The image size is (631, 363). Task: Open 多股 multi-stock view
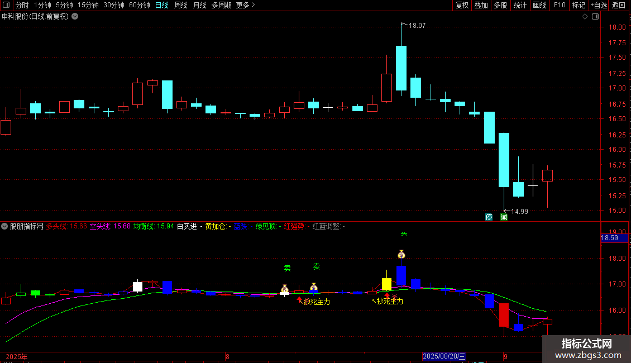pos(500,5)
